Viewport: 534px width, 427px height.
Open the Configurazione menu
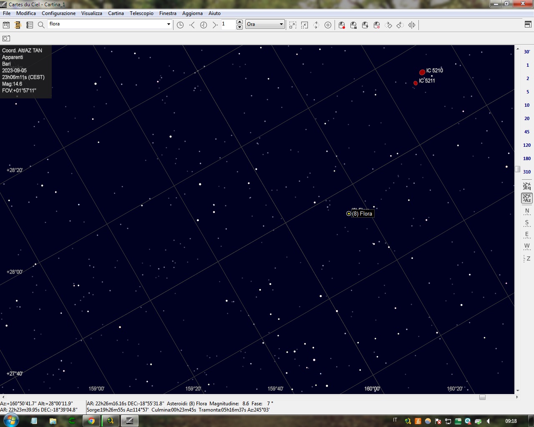[x=58, y=13]
